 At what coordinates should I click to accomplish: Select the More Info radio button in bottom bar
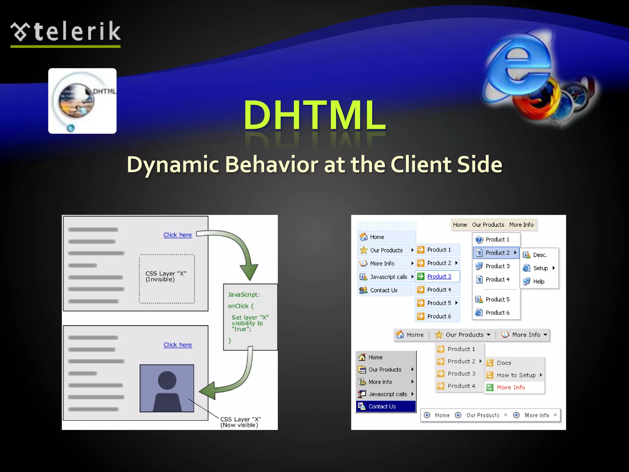pyautogui.click(x=517, y=415)
